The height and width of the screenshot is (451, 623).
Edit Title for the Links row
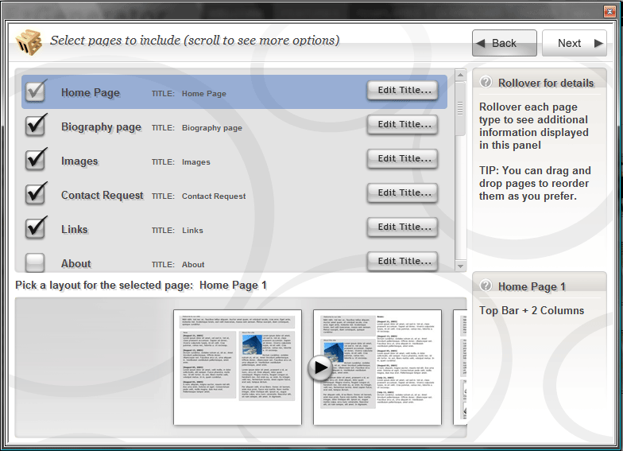[x=402, y=227]
